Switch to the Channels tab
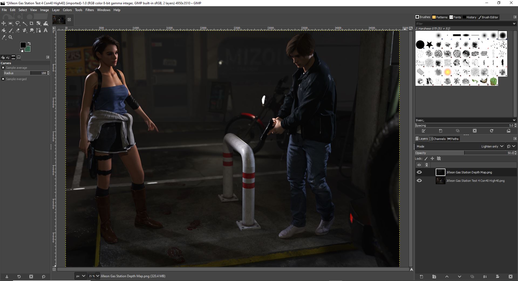518x281 pixels. (x=438, y=139)
